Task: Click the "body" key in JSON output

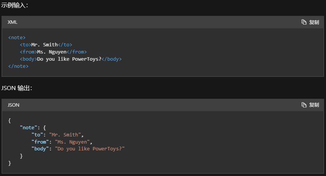Action: point(40,149)
